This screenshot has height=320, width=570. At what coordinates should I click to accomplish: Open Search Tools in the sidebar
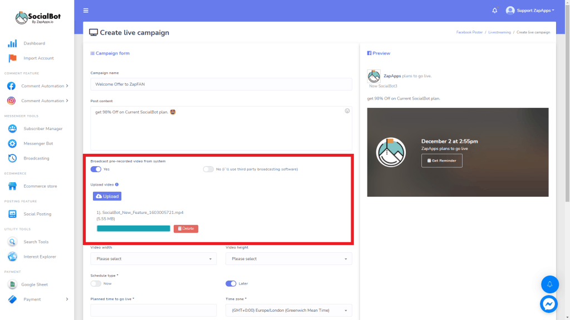click(x=36, y=242)
